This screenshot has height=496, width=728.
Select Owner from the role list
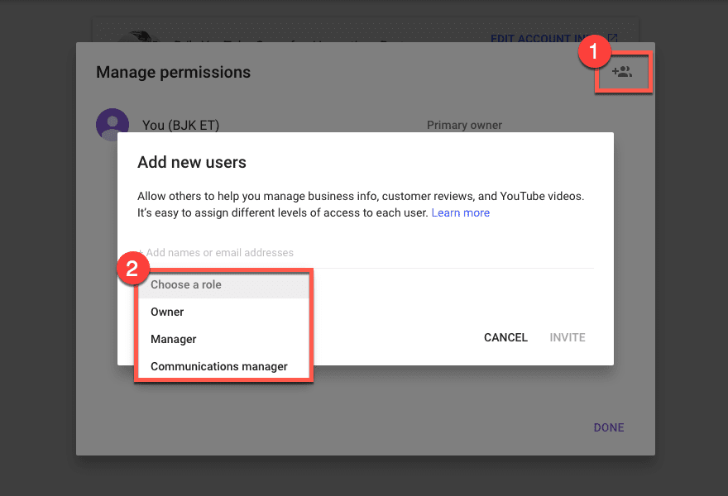click(167, 312)
